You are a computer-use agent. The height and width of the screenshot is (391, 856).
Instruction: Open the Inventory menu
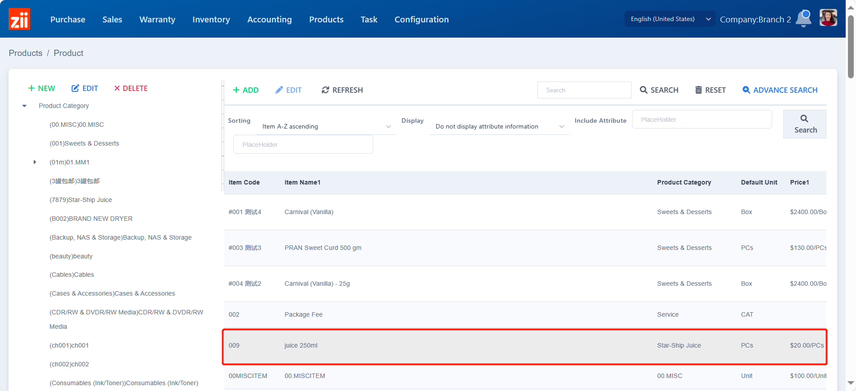coord(211,19)
